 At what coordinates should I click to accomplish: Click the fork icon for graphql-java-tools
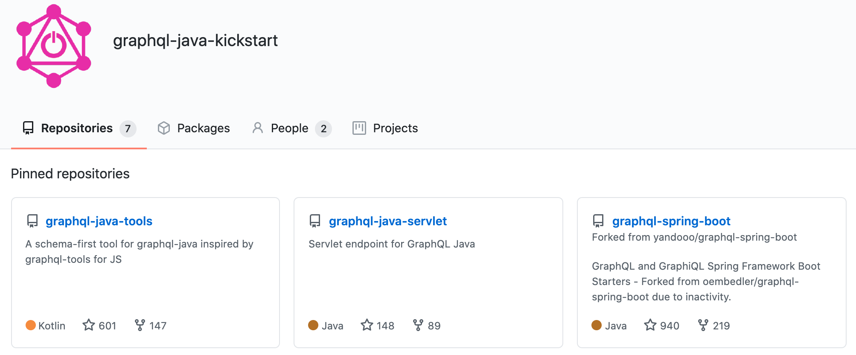click(x=140, y=325)
